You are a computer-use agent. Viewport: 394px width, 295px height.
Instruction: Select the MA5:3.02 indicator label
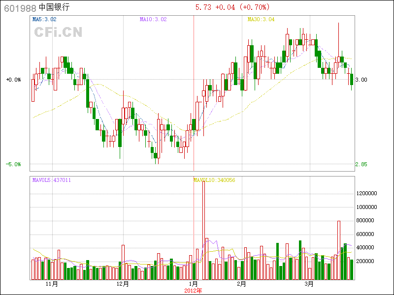pos(44,19)
